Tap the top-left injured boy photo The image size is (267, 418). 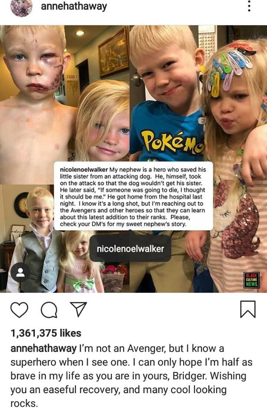pos(65,93)
